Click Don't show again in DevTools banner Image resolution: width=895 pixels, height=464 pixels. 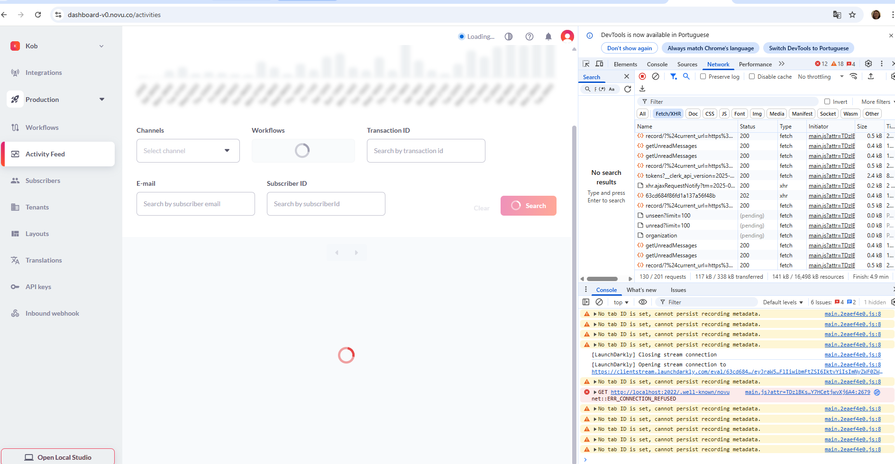point(630,48)
